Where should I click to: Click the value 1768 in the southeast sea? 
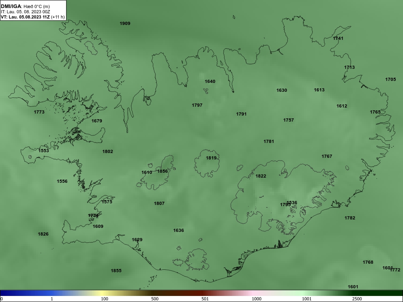[368, 262]
